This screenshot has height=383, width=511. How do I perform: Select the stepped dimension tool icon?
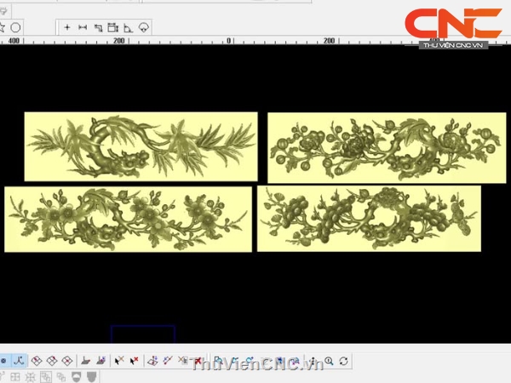(98, 27)
